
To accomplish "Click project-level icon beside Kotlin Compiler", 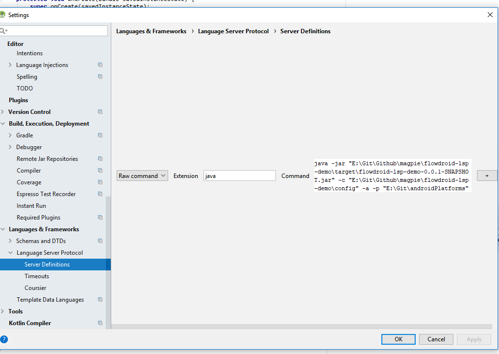I will (100, 323).
